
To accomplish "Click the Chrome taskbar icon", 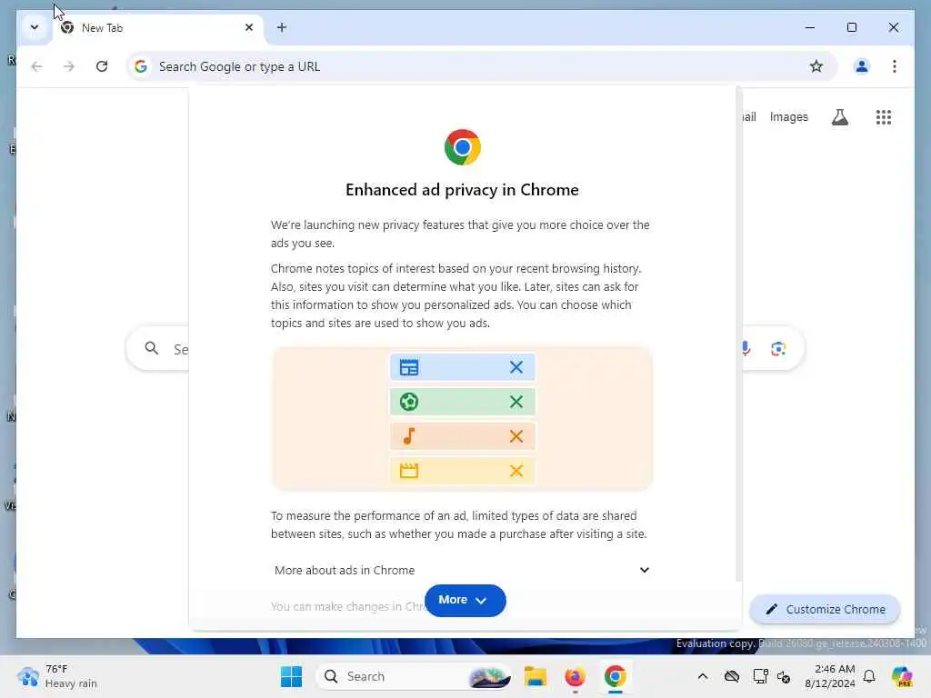I will (x=616, y=676).
